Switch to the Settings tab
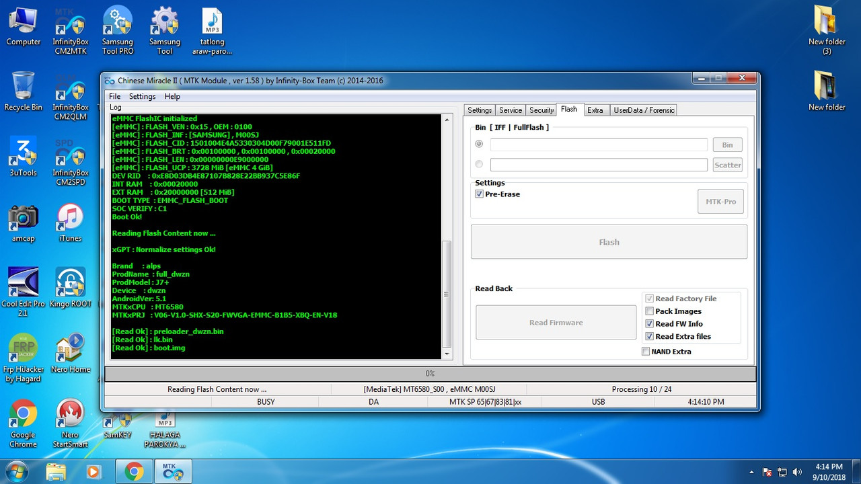The image size is (861, 484). (x=480, y=110)
